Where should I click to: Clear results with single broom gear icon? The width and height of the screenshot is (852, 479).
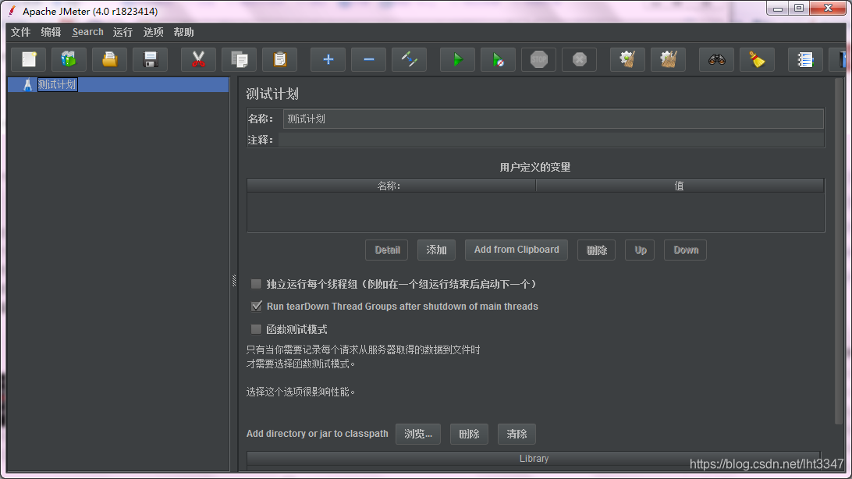coord(627,59)
